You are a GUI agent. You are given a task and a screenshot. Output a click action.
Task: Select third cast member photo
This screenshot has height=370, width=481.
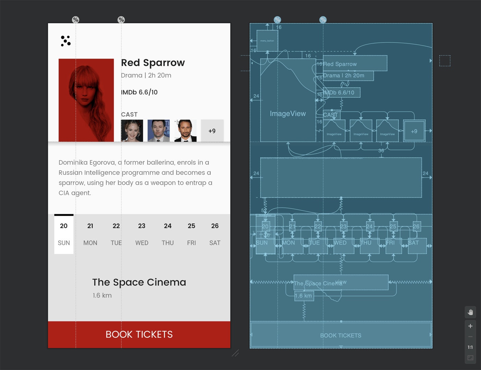[x=185, y=131]
